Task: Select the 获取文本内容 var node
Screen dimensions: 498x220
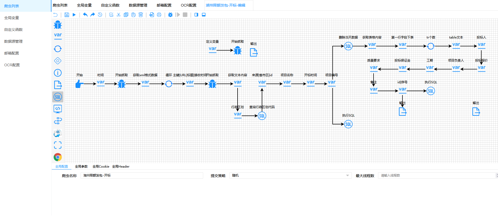Action: click(x=238, y=83)
